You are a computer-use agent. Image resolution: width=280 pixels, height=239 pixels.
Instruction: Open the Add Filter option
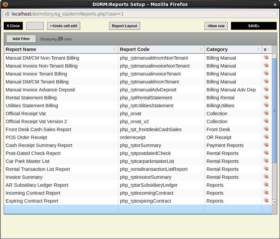point(21,39)
